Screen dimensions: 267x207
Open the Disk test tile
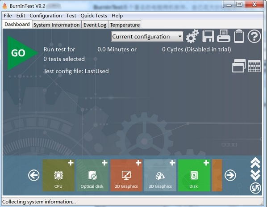click(194, 175)
